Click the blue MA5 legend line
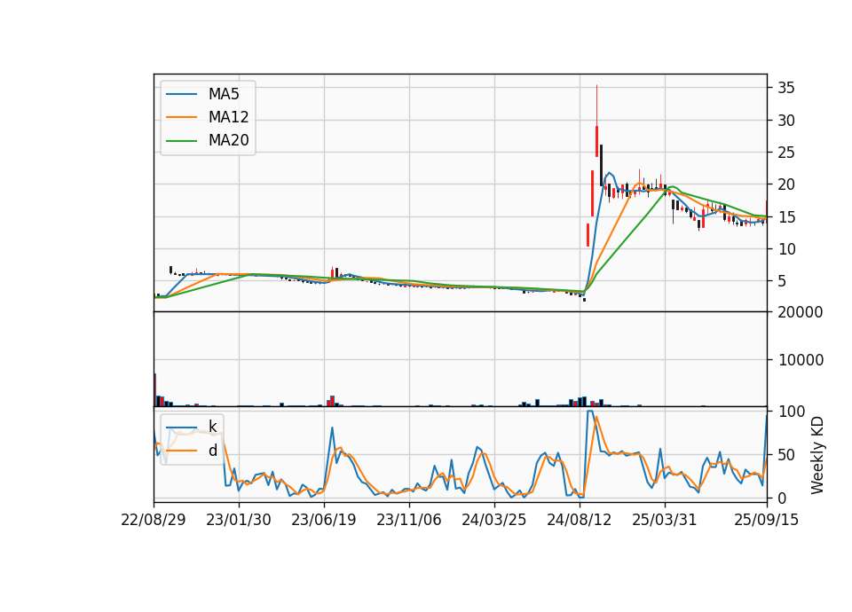The width and height of the screenshot is (852, 612). click(181, 94)
